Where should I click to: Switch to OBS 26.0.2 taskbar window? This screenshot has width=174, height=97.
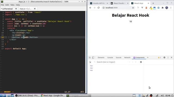tap(27, 95)
